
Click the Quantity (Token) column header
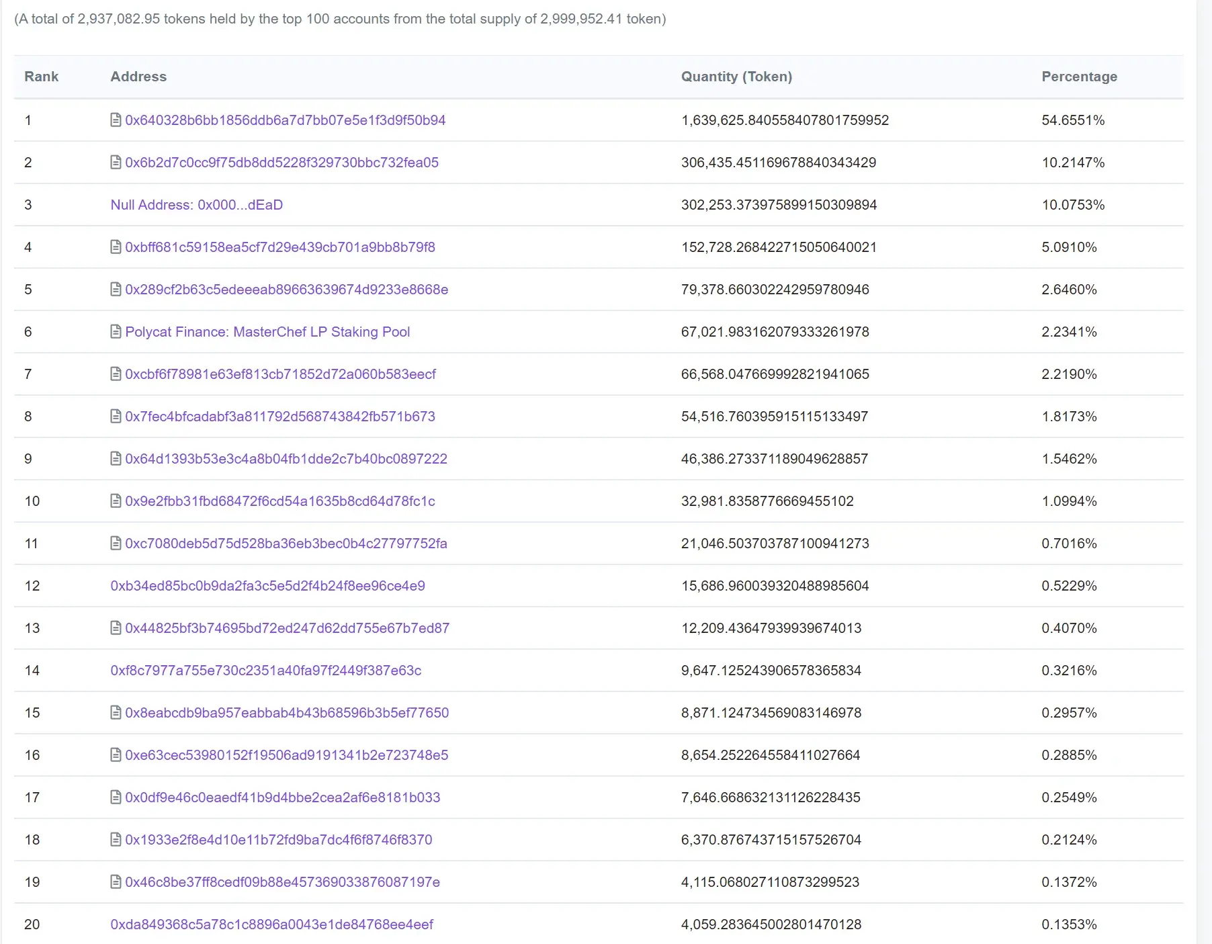[x=737, y=77]
